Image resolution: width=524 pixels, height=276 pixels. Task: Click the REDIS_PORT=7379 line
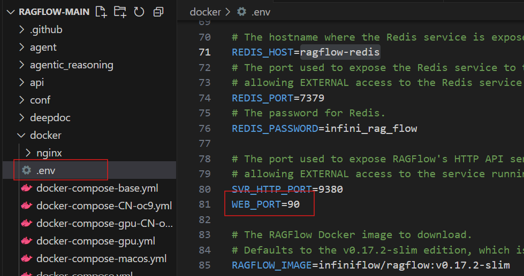(x=278, y=98)
